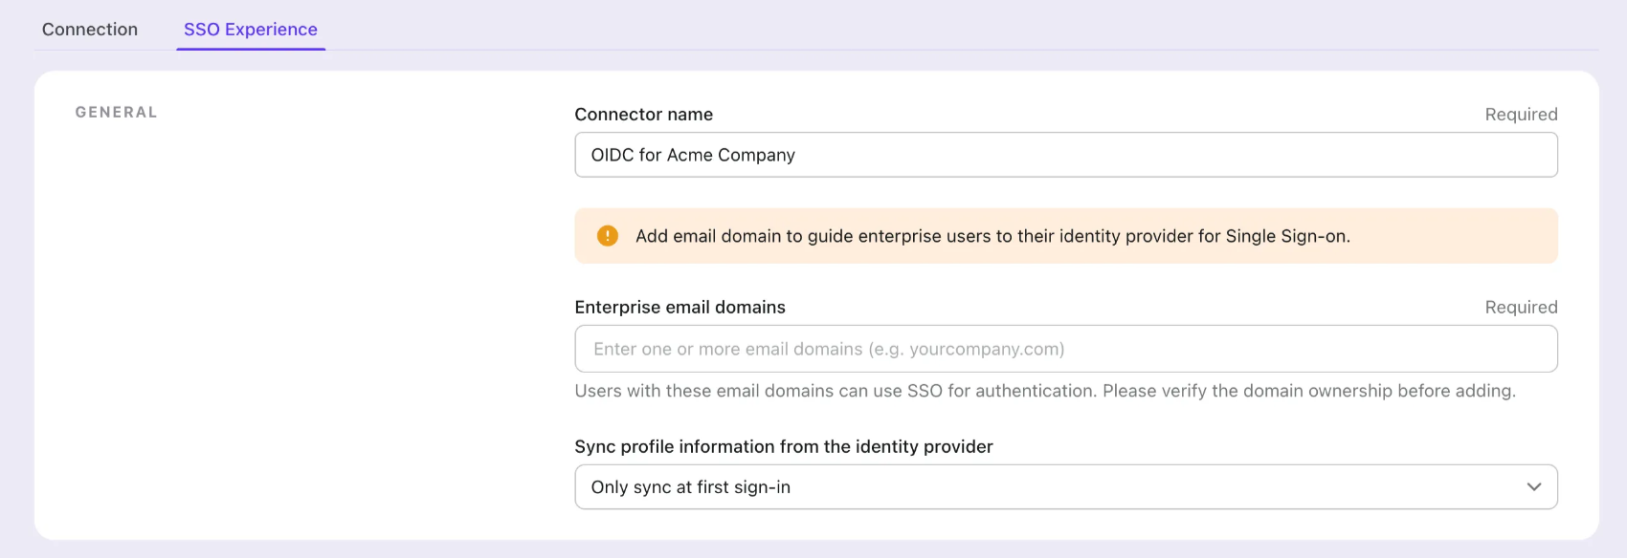Click into the Enterprise email domains field

pyautogui.click(x=1065, y=349)
